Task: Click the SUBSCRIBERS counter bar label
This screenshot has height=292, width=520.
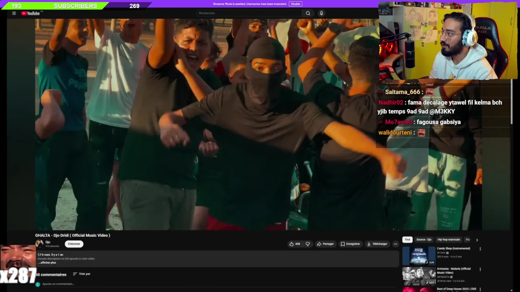Action: point(76,6)
